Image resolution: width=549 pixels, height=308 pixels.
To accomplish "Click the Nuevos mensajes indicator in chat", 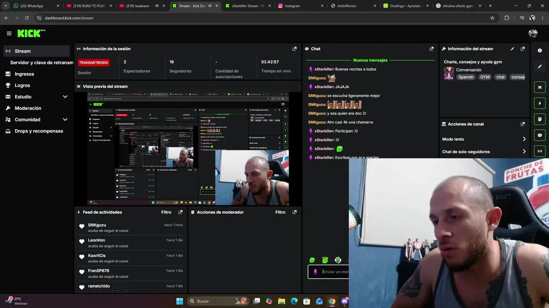I will pyautogui.click(x=370, y=60).
